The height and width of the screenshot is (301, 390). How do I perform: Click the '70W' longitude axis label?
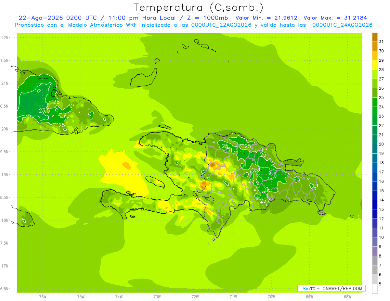(x=271, y=297)
